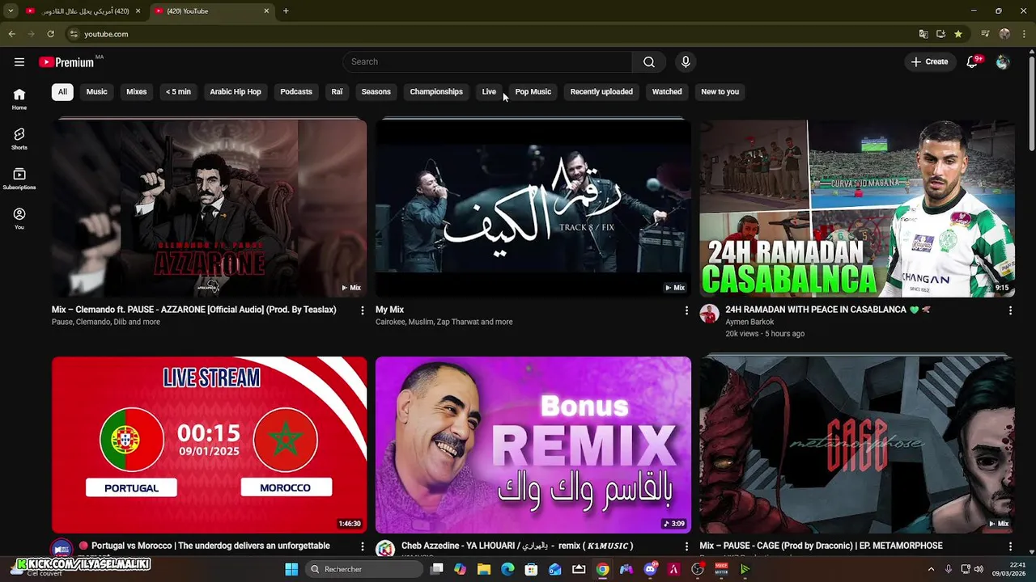
Task: Show hidden system tray icons
Action: click(x=931, y=569)
